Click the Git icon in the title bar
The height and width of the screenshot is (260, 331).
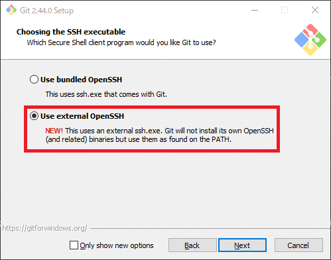click(x=11, y=10)
